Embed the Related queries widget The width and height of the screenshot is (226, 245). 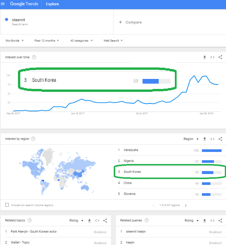(x=212, y=221)
